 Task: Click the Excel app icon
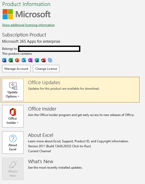coord(11,60)
